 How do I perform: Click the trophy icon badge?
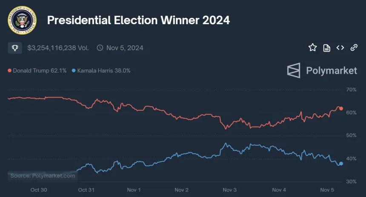pos(15,48)
